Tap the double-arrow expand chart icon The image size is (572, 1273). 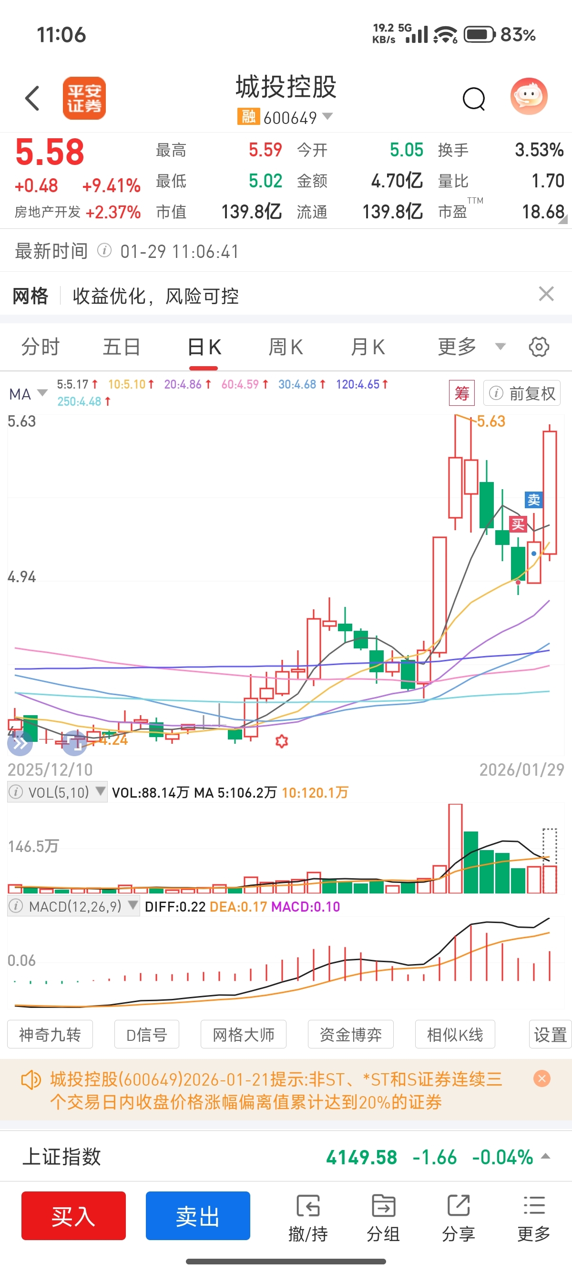[20, 743]
